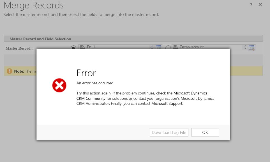270x162 pixels.
Task: Dismiss the error with the OK button
Action: click(x=205, y=132)
